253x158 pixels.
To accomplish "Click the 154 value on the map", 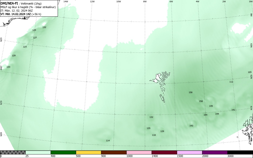I will click(205, 115).
